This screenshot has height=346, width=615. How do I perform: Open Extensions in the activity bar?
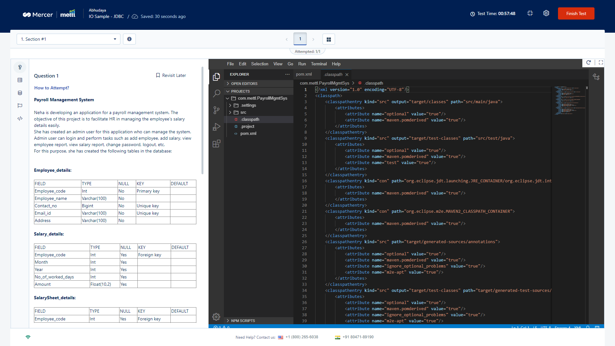(217, 144)
